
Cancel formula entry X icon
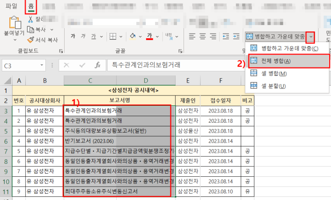[x=66, y=65]
